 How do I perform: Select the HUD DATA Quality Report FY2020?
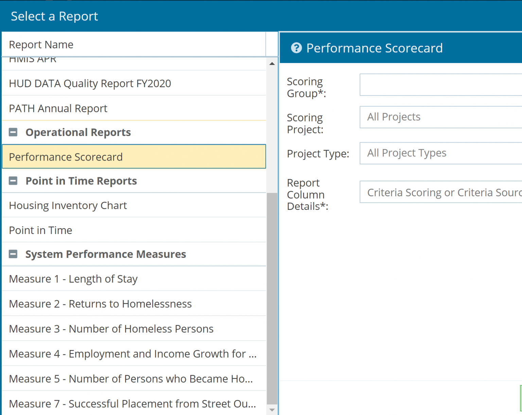[90, 83]
